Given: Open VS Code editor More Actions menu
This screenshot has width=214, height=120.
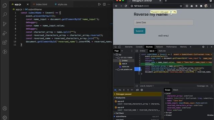Looking at the screenshot, I should [x=109, y=4].
